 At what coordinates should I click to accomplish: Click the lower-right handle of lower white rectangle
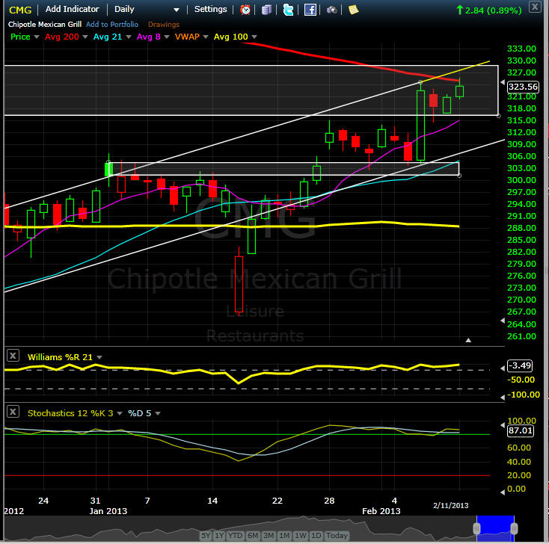(459, 176)
